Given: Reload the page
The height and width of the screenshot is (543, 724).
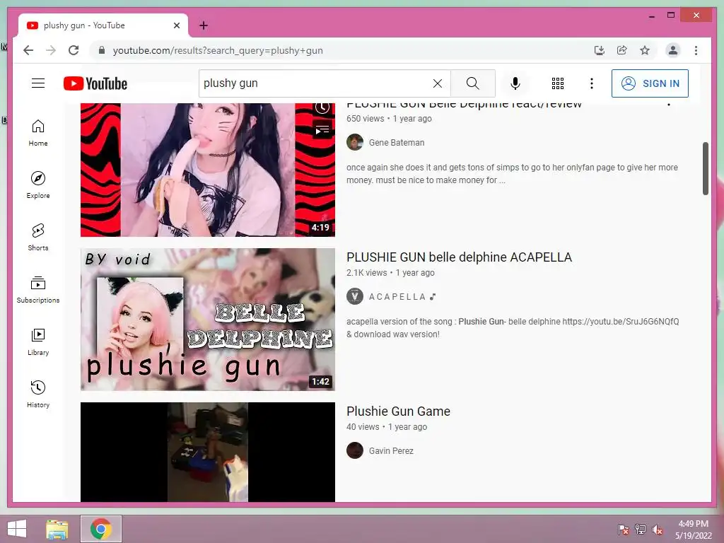Looking at the screenshot, I should (x=74, y=50).
